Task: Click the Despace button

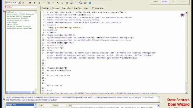Action: [55, 8]
